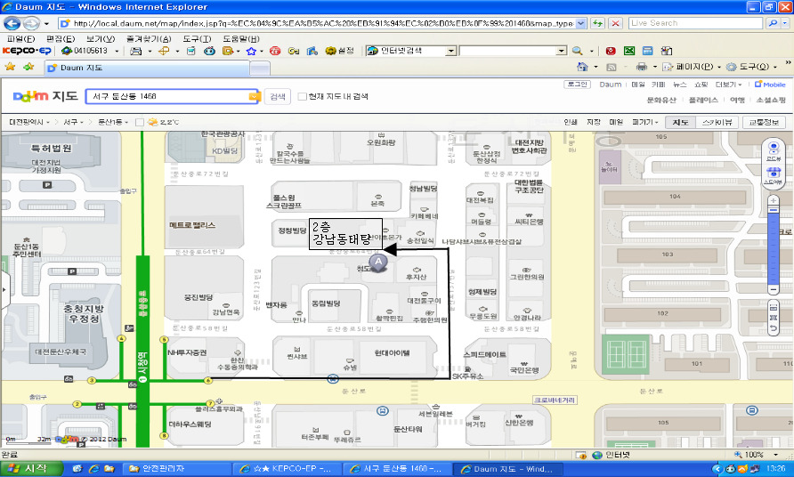Click the Mobile link icon
The width and height of the screenshot is (794, 477).
tap(770, 85)
